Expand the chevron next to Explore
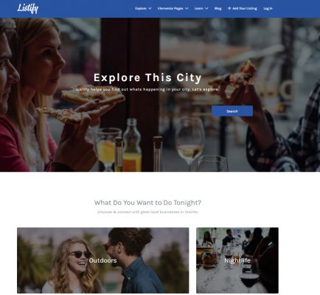Image resolution: width=320 pixels, height=295 pixels. 150,8
